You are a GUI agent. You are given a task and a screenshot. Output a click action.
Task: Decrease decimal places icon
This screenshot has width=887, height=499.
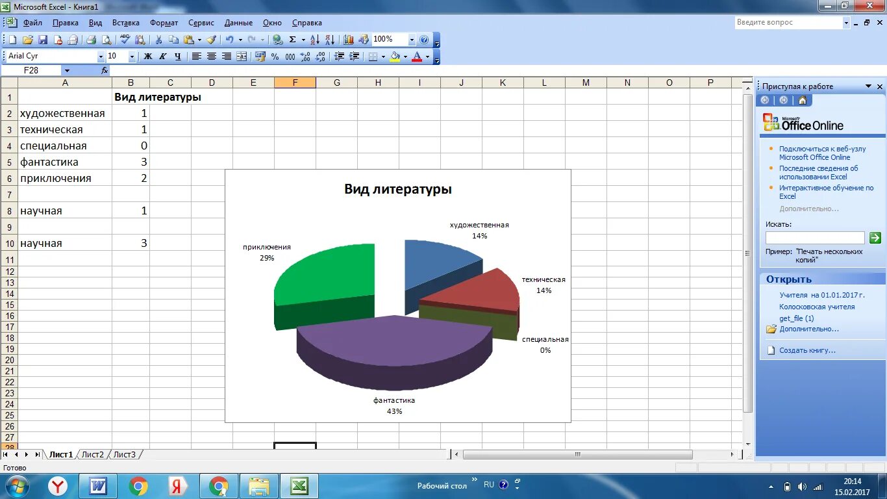coord(320,57)
